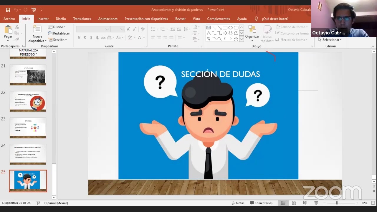Screen dimensions: 377x212
Task: Click the zoom slider in the status bar
Action: [340, 203]
